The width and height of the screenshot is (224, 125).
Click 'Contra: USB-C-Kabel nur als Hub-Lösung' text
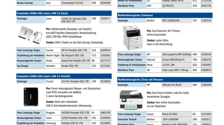tap(68, 42)
